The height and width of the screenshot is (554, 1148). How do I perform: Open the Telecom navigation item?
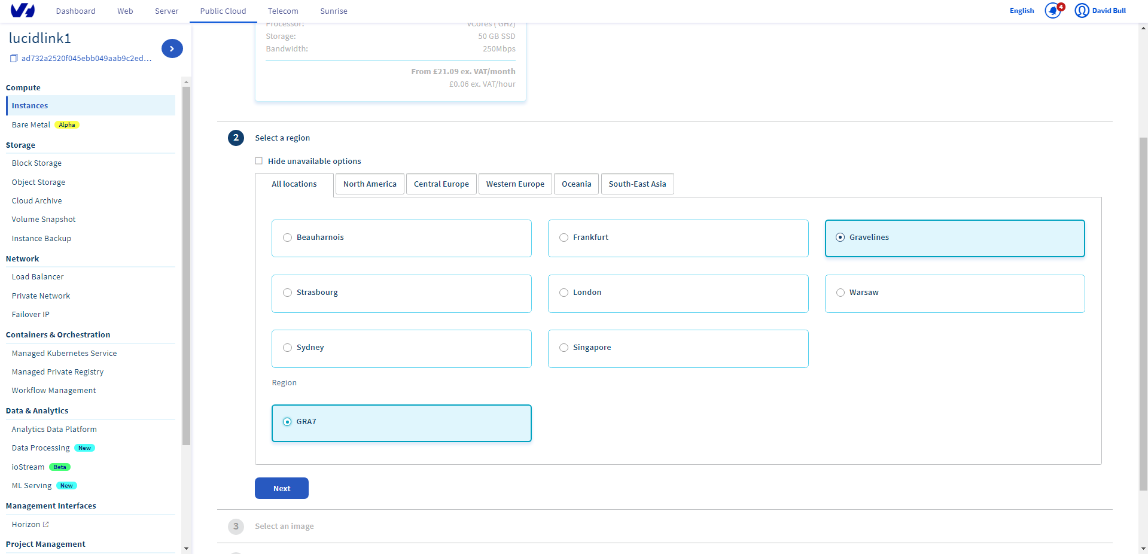(x=283, y=11)
